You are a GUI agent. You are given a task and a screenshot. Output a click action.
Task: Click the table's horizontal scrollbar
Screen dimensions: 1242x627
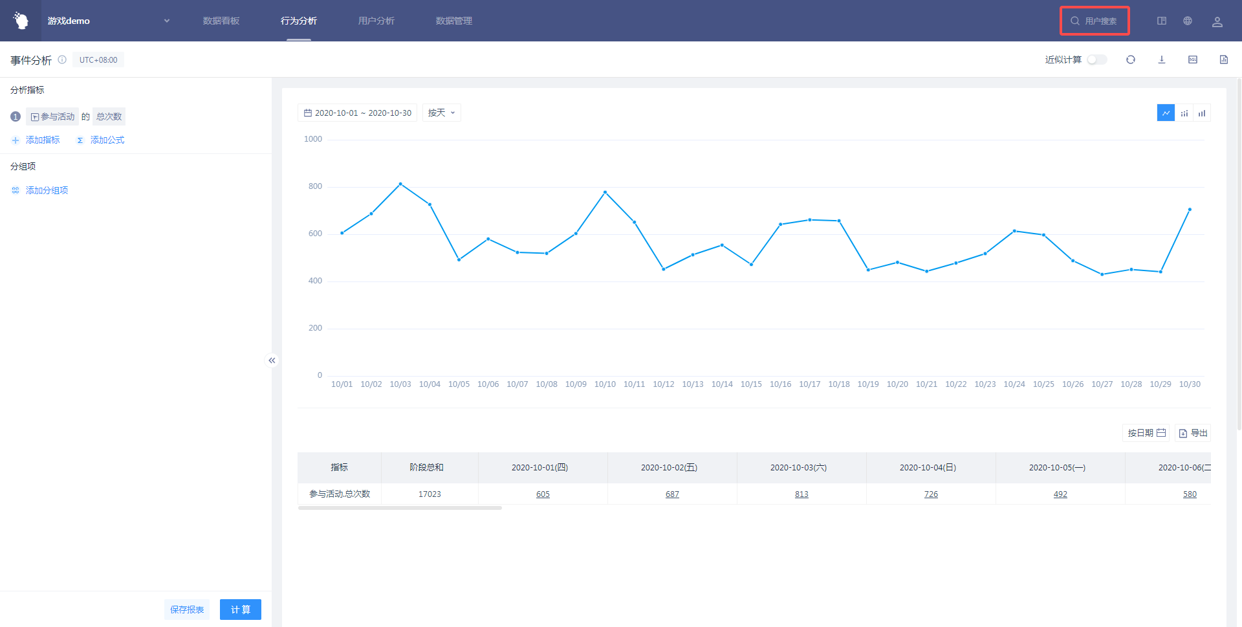[x=400, y=508]
